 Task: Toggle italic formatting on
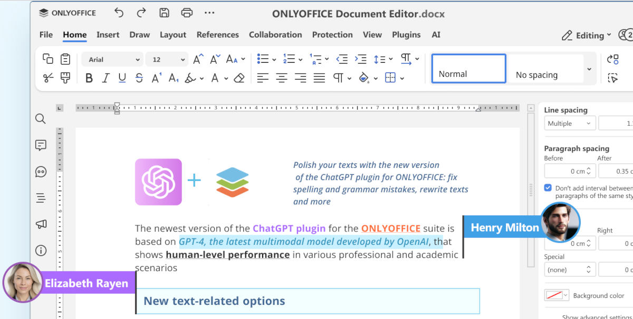click(x=105, y=77)
